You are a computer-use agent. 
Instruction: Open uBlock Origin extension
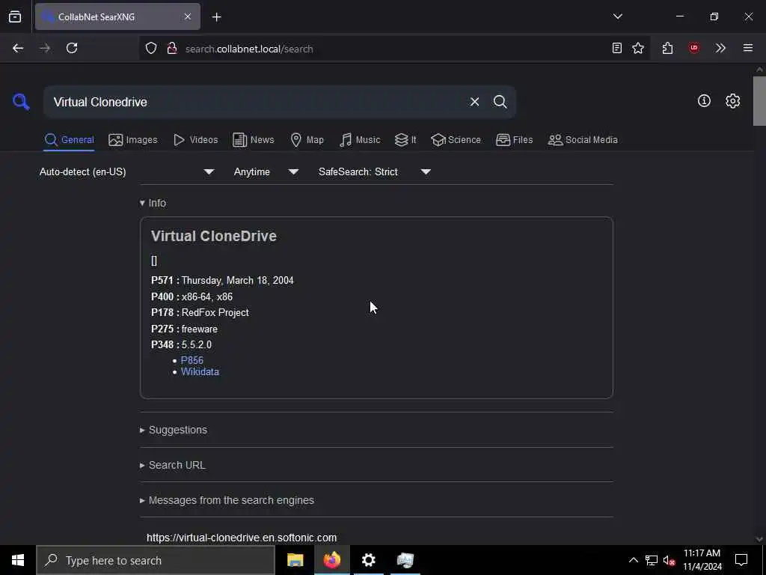(x=693, y=48)
